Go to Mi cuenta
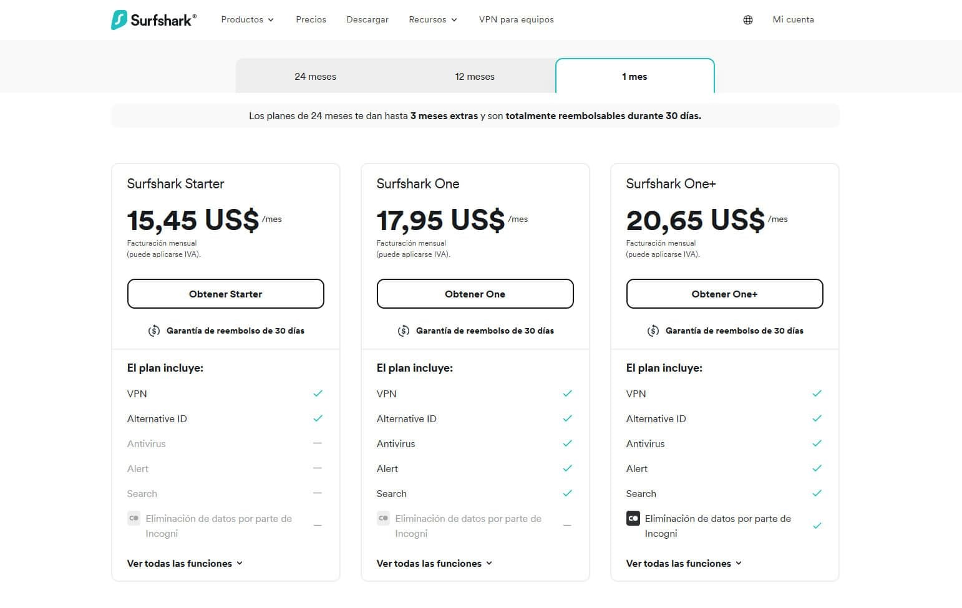The height and width of the screenshot is (608, 962). pyautogui.click(x=793, y=19)
